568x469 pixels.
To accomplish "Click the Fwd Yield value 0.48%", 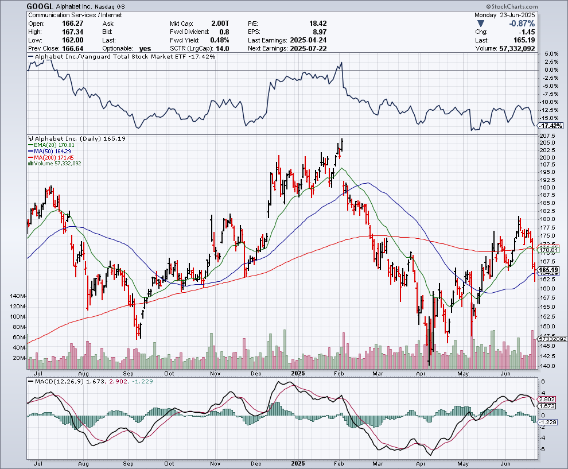I will click(x=220, y=40).
